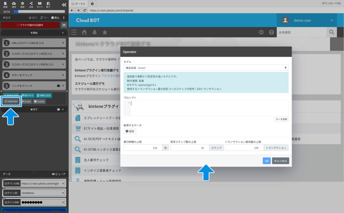Click the 保存 cloud save icon
The height and width of the screenshot is (213, 344).
click(x=14, y=5)
